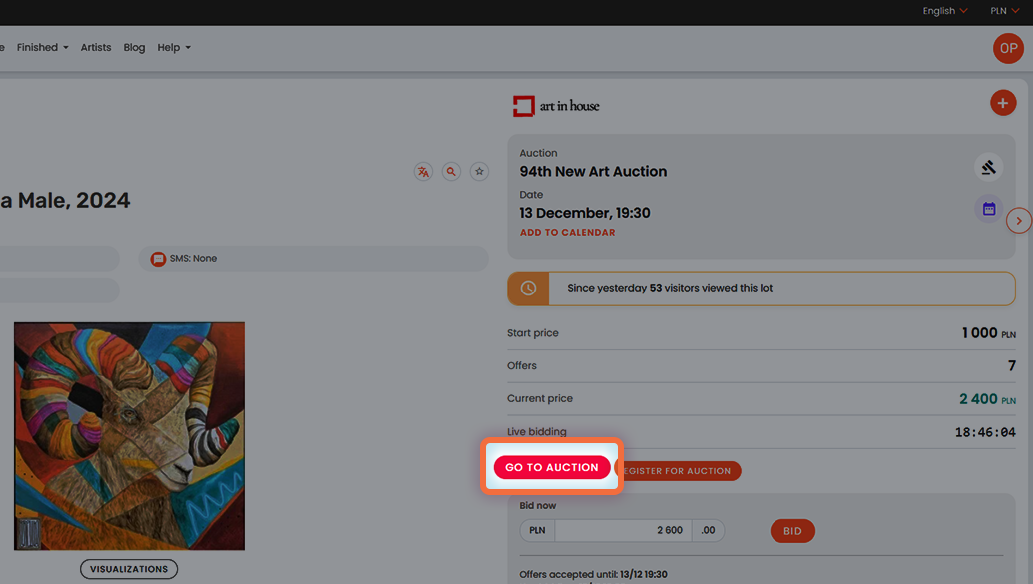
Task: Click the GO TO AUCTION button
Action: tap(552, 467)
